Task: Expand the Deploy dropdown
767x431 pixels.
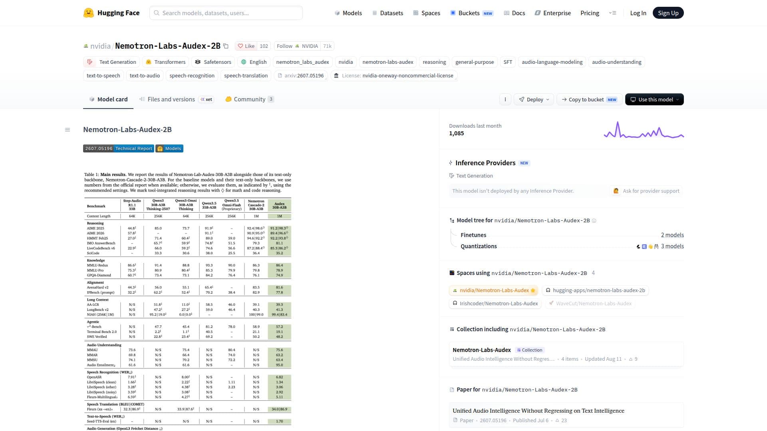Action: [x=534, y=99]
